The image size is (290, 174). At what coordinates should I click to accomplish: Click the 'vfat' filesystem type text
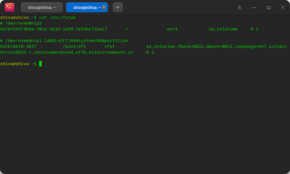[109, 46]
